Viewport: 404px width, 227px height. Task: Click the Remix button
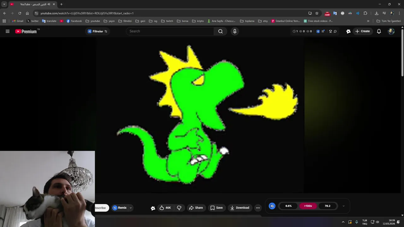click(120, 208)
